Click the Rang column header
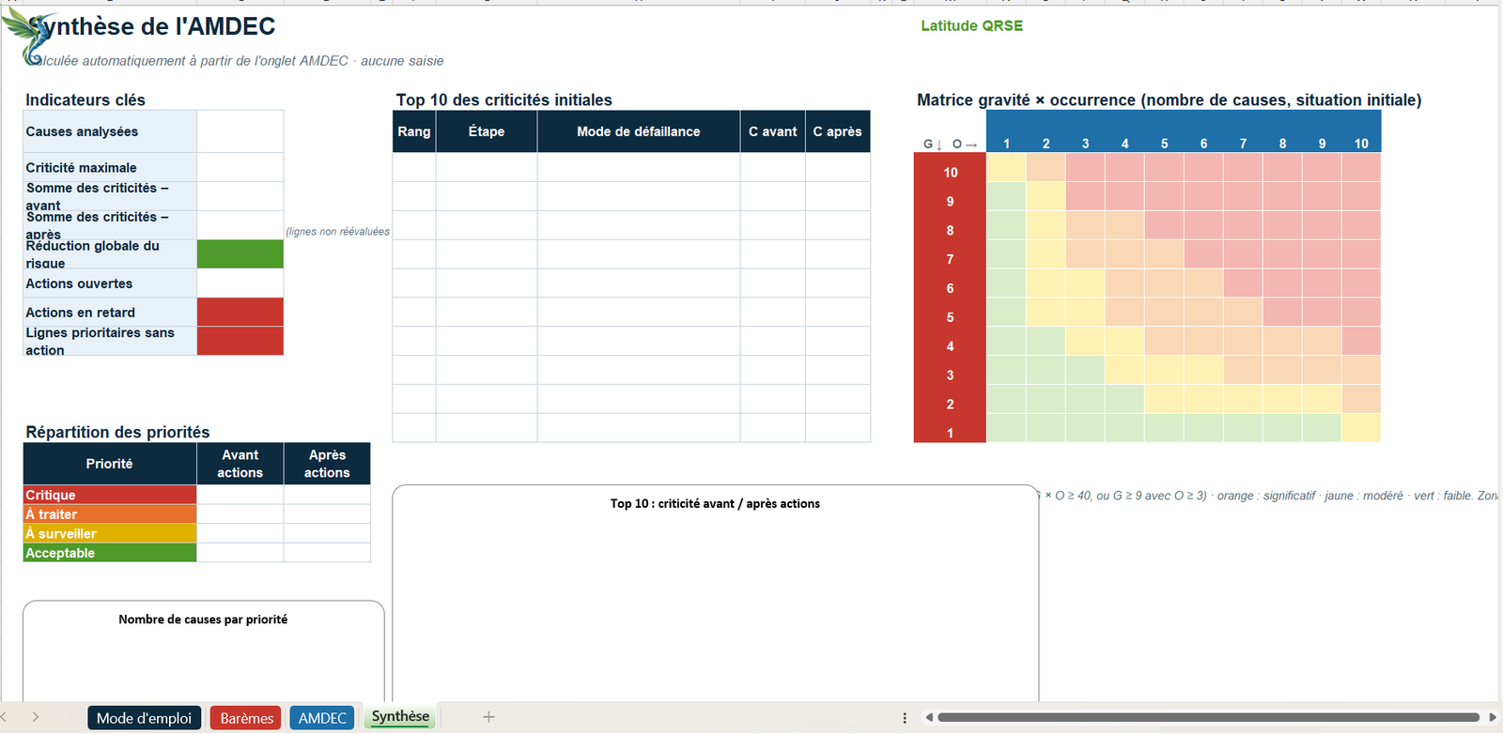Image resolution: width=1503 pixels, height=734 pixels. (x=414, y=131)
